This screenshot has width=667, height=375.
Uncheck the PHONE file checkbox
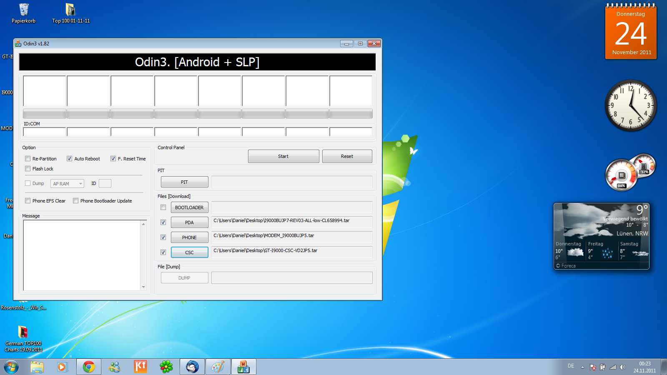point(163,237)
